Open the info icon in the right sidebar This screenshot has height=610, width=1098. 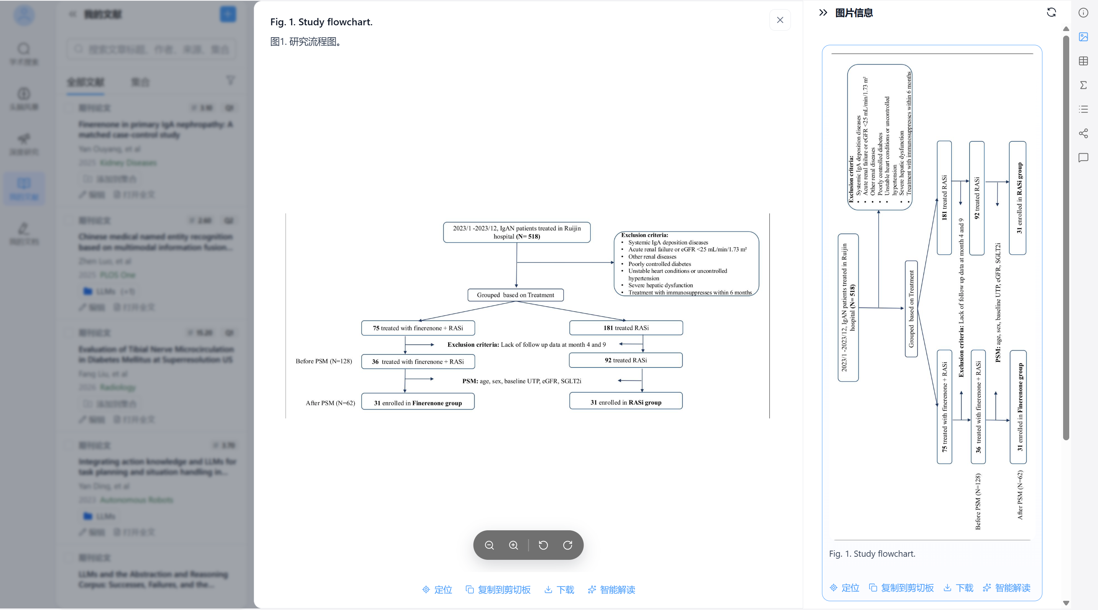click(x=1083, y=13)
